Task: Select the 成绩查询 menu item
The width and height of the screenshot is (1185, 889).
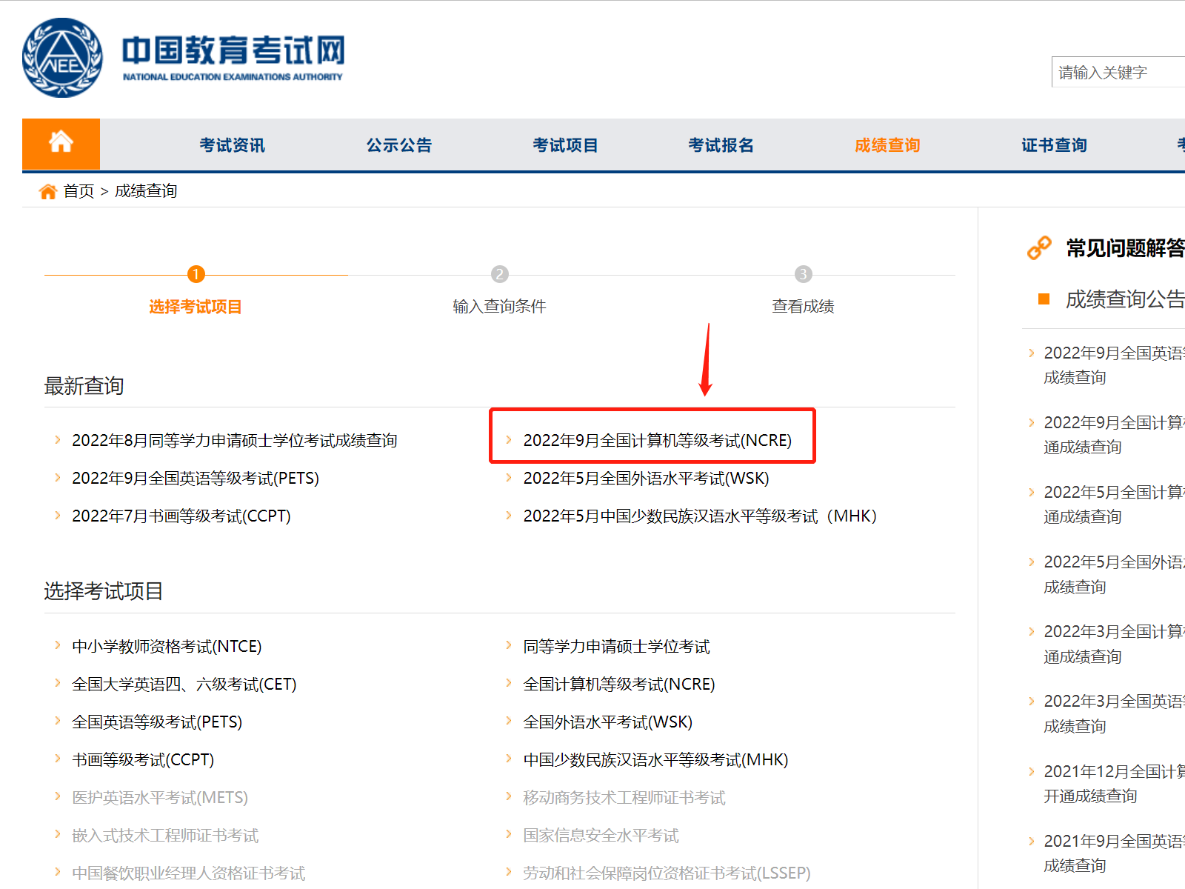Action: click(x=888, y=145)
